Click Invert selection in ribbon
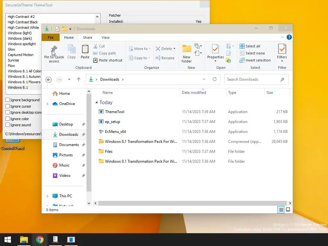Screen dimensions: 328x246 (x=255, y=60)
